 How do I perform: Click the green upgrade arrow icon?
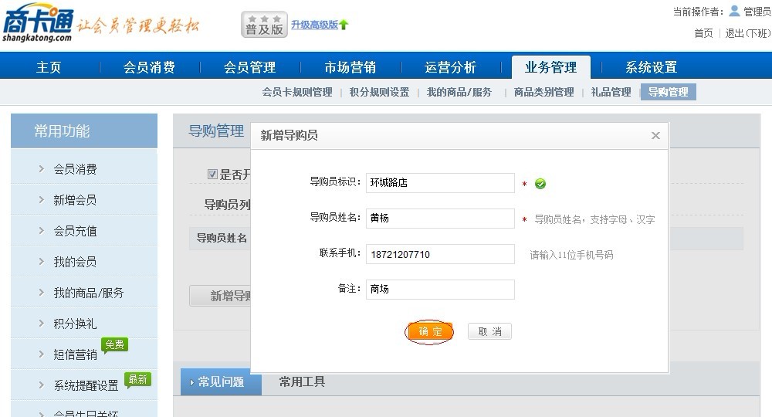click(344, 25)
